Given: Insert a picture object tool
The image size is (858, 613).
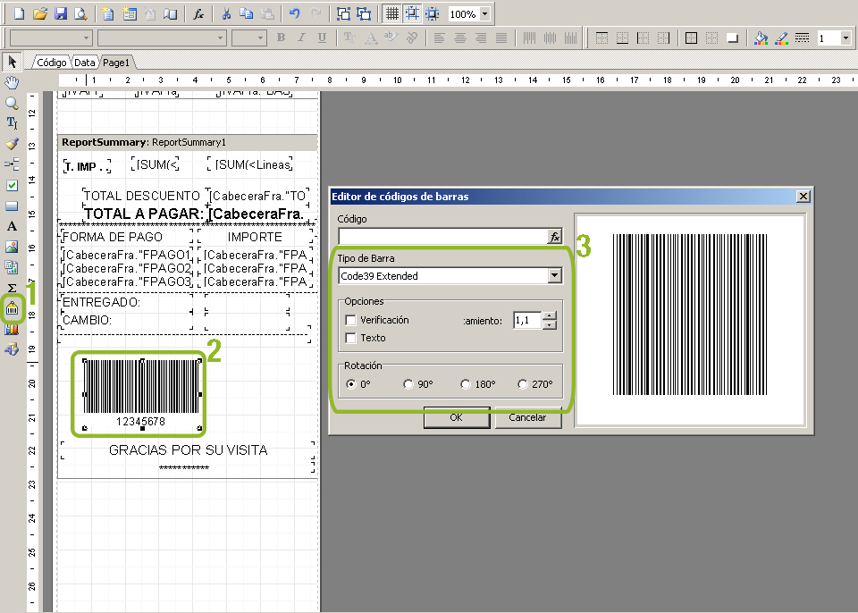Looking at the screenshot, I should (12, 247).
